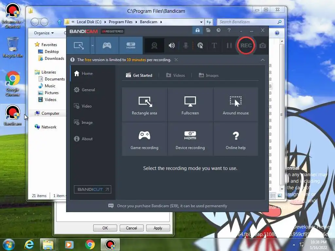The width and height of the screenshot is (335, 251).
Task: Toggle webcam overlay icon
Action: pyautogui.click(x=154, y=45)
